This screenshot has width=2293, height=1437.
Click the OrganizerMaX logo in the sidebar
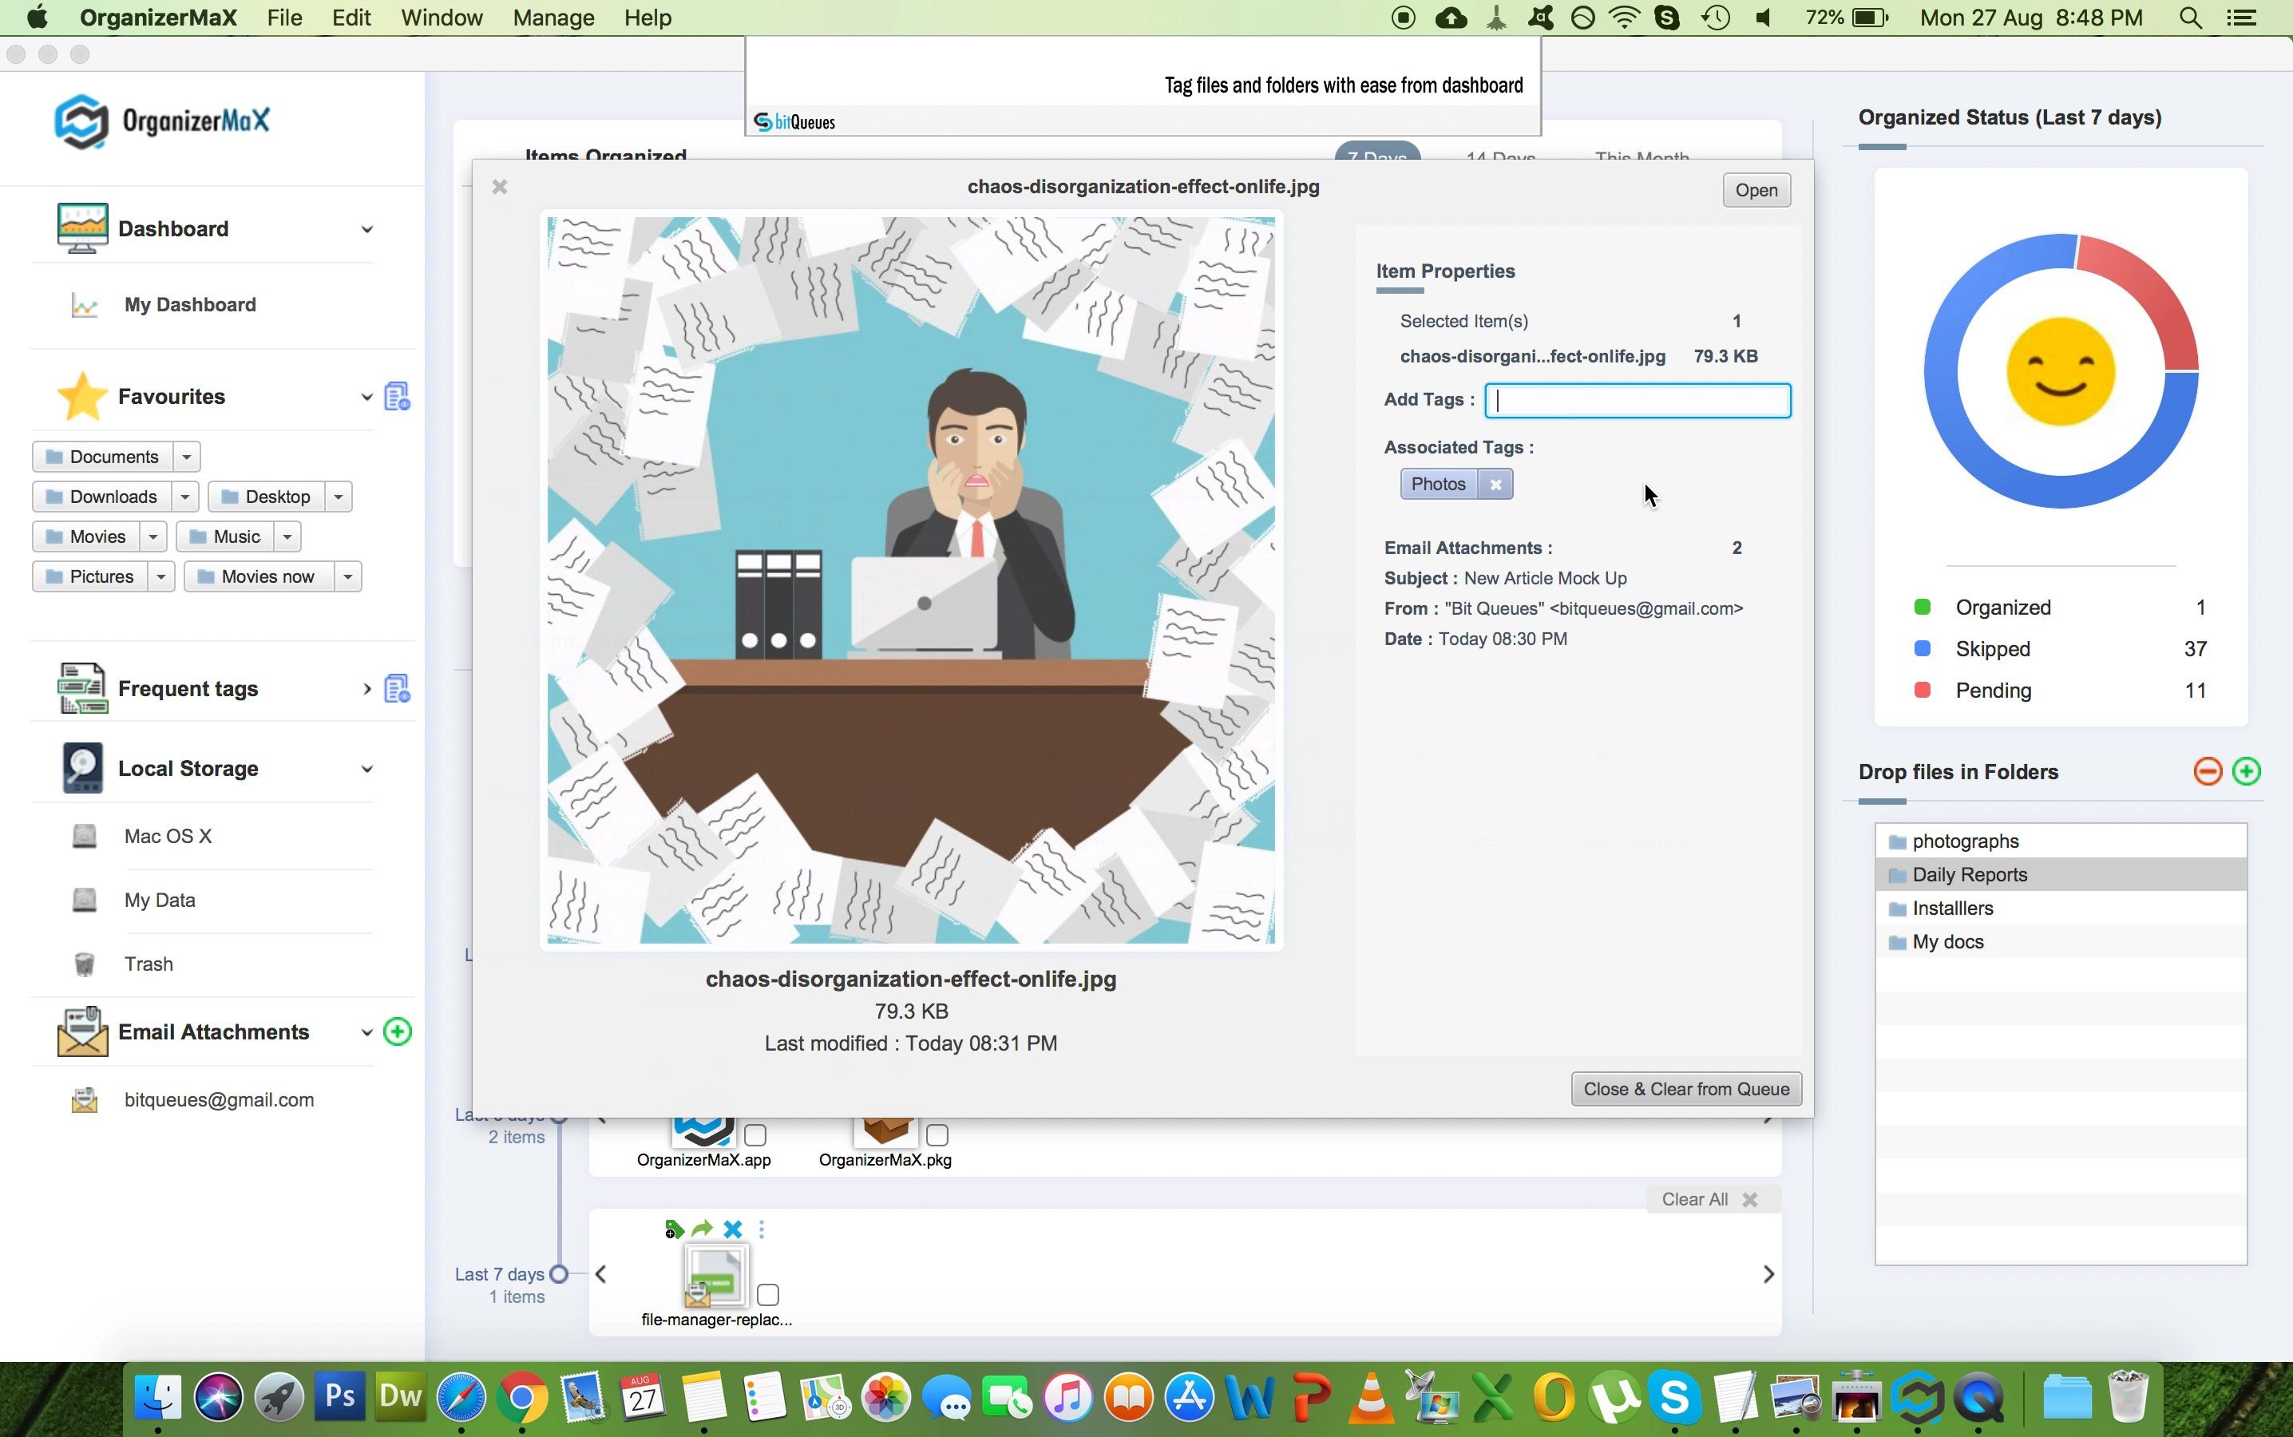tap(161, 121)
